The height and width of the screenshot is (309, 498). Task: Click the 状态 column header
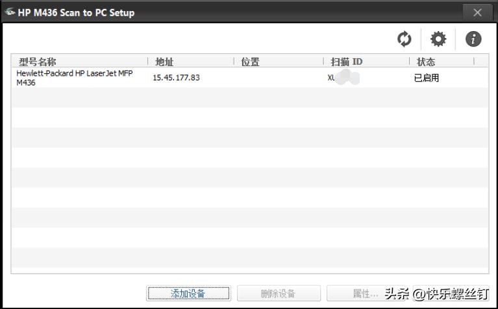point(426,62)
